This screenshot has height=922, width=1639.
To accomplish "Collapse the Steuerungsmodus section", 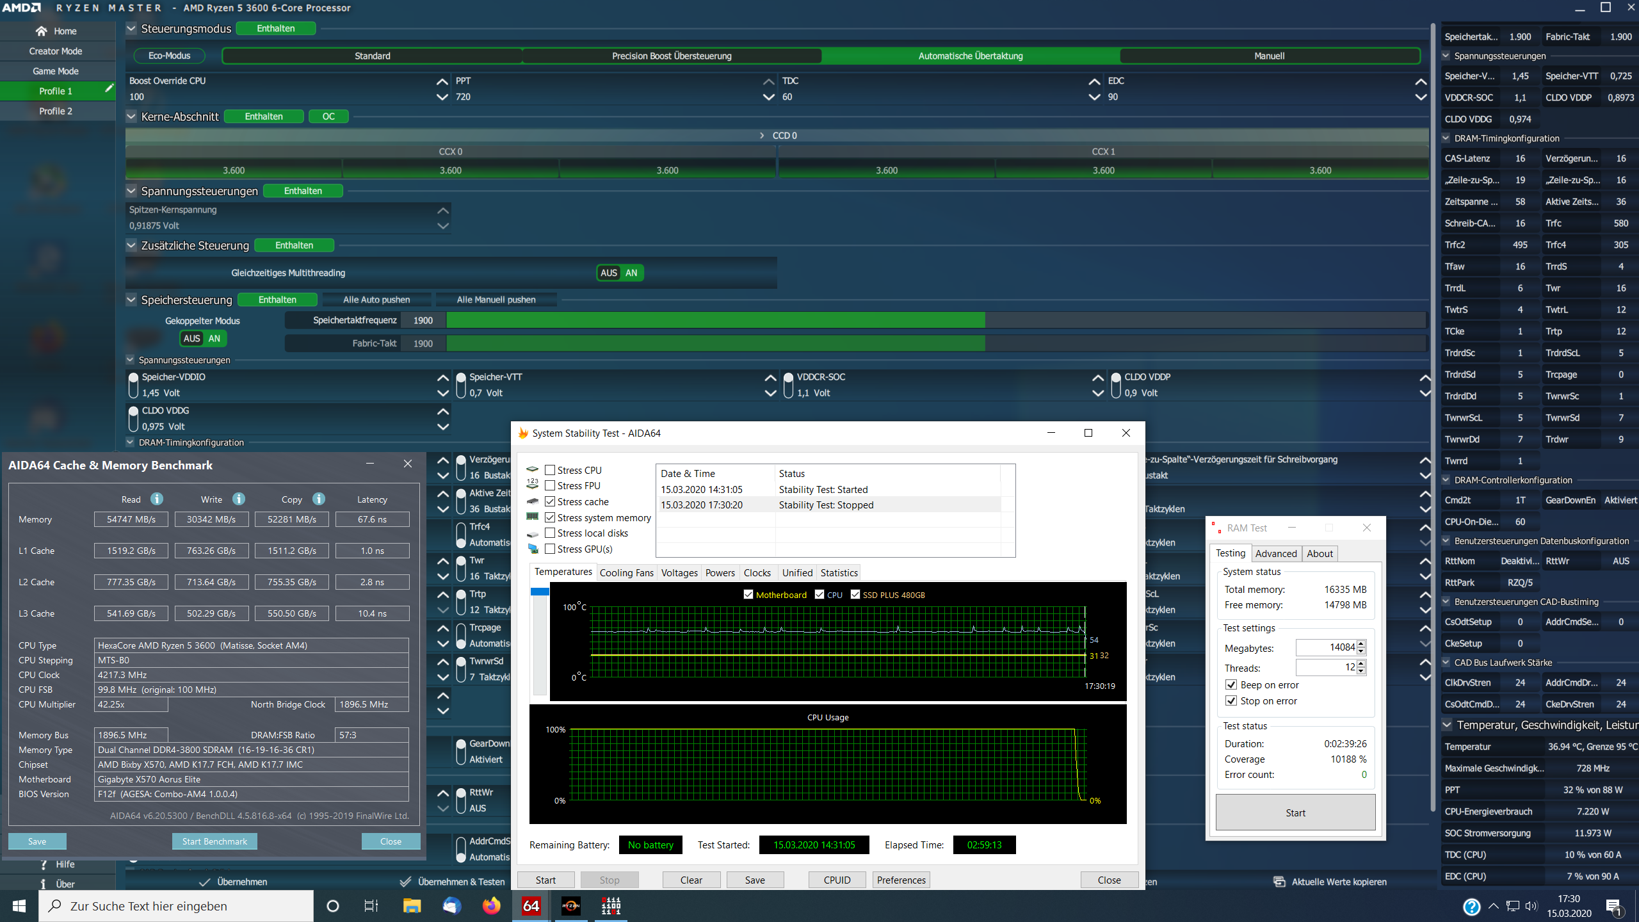I will pyautogui.click(x=131, y=29).
